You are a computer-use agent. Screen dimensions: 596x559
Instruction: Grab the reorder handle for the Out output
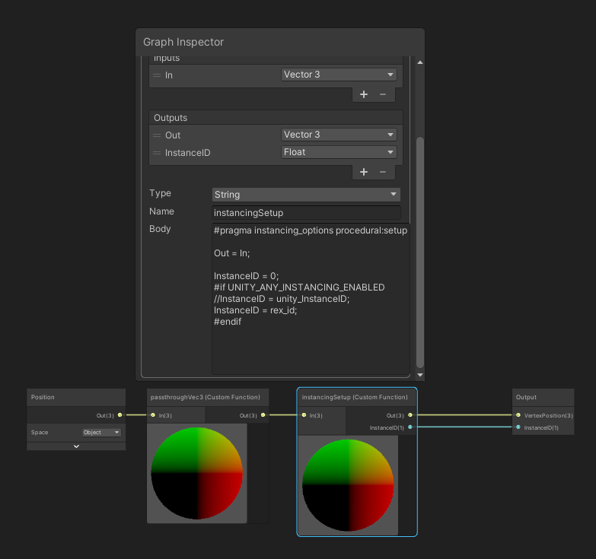pos(157,135)
